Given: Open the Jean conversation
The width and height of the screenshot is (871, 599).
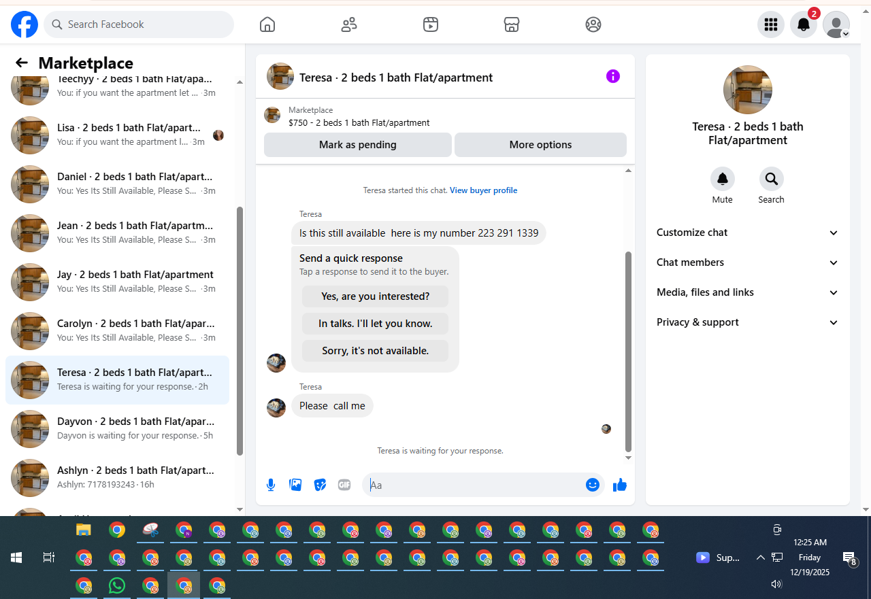Looking at the screenshot, I should click(x=117, y=233).
